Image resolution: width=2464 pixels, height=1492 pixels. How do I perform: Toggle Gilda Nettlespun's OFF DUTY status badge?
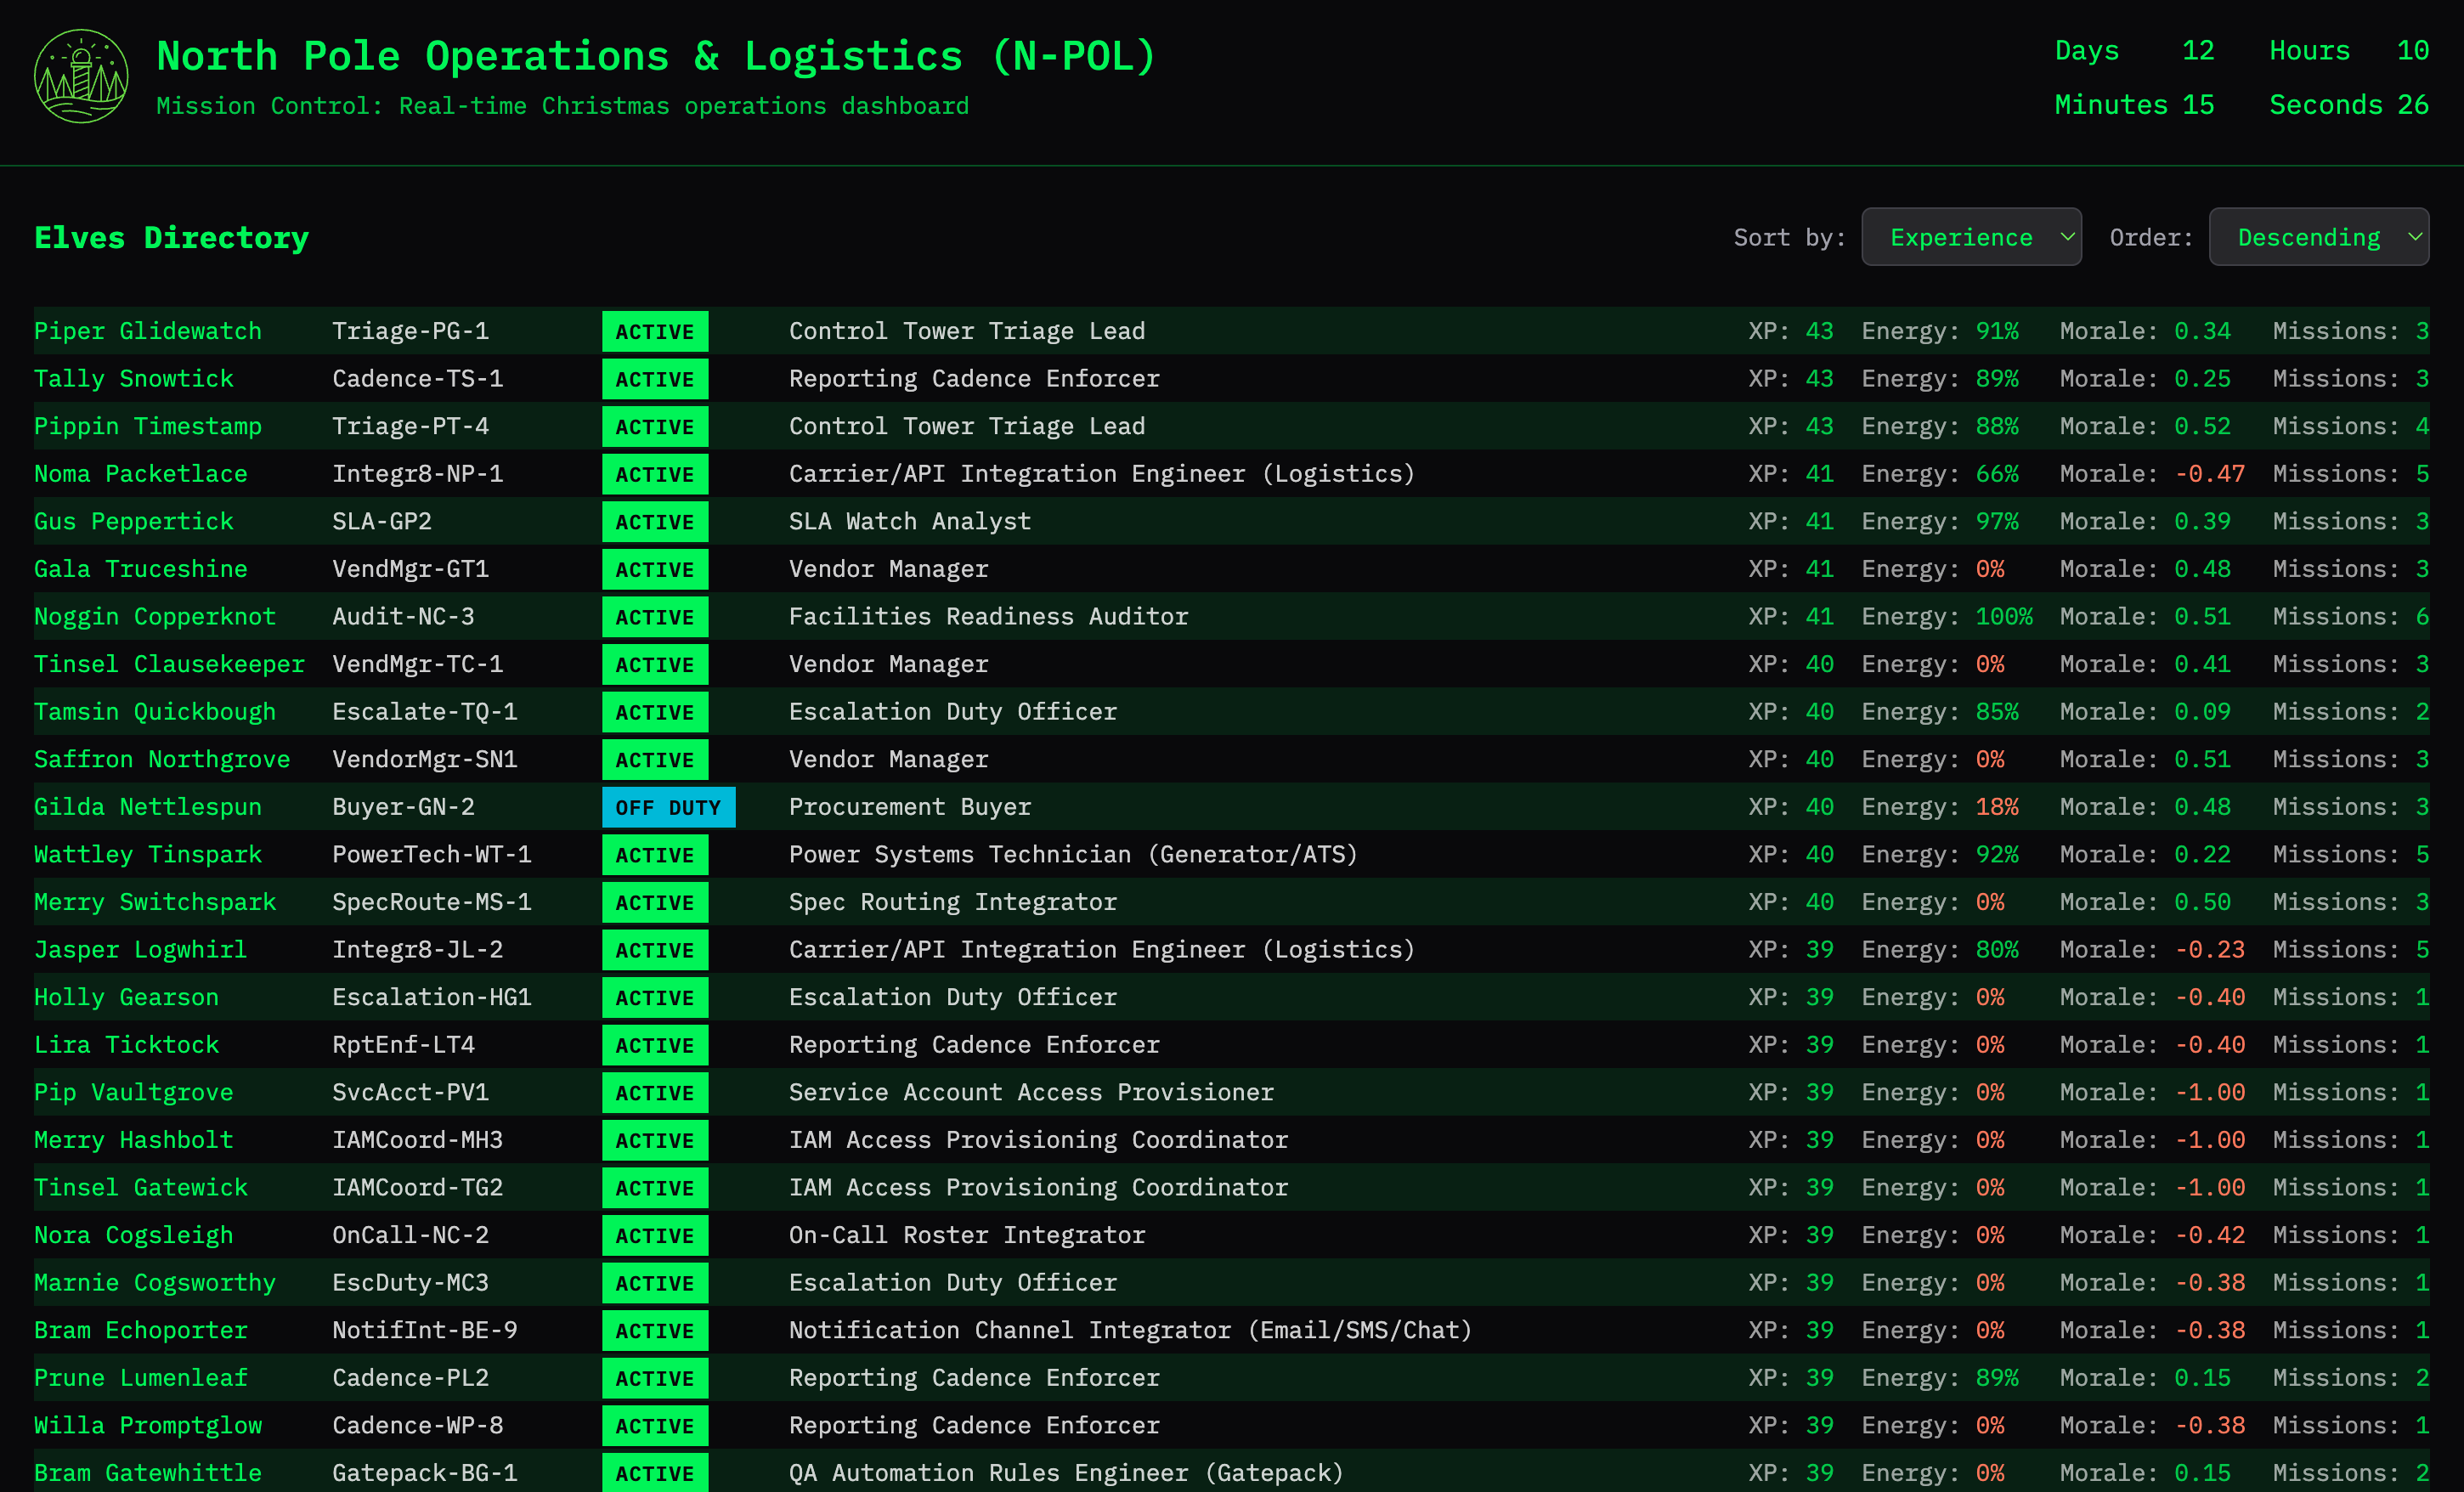pos(668,806)
